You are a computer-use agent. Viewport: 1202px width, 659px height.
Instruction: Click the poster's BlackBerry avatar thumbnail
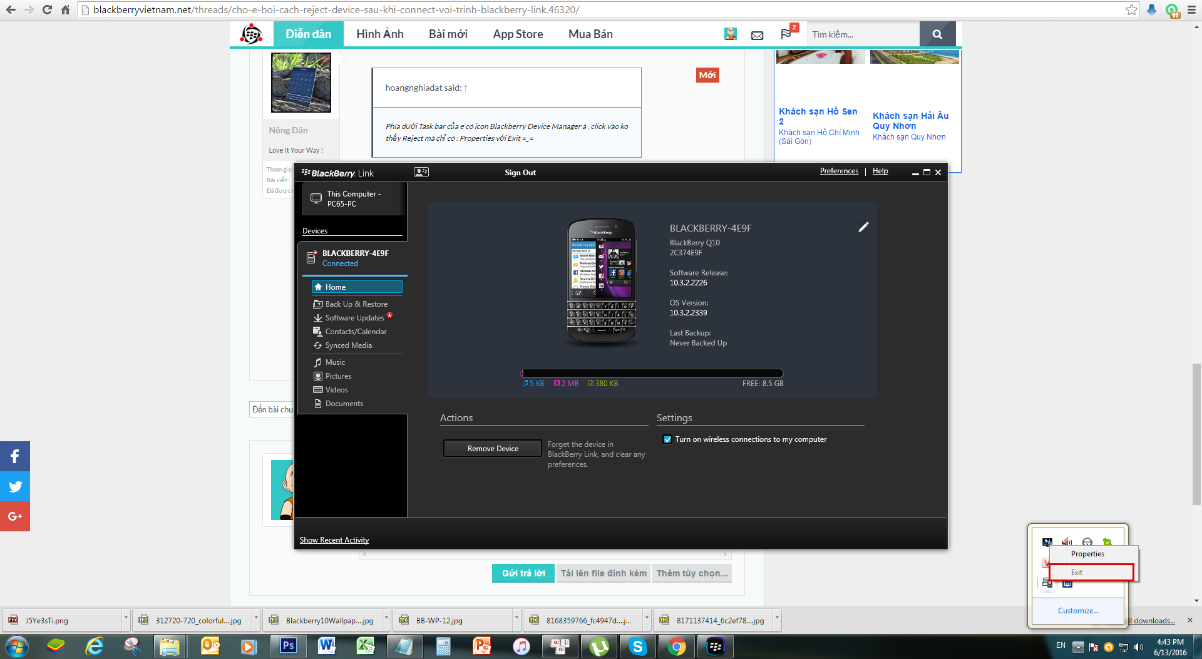[x=301, y=83]
